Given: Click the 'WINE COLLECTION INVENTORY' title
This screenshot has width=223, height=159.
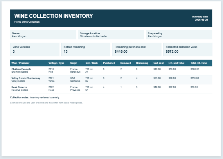Looking at the screenshot, I should tap(53, 16).
